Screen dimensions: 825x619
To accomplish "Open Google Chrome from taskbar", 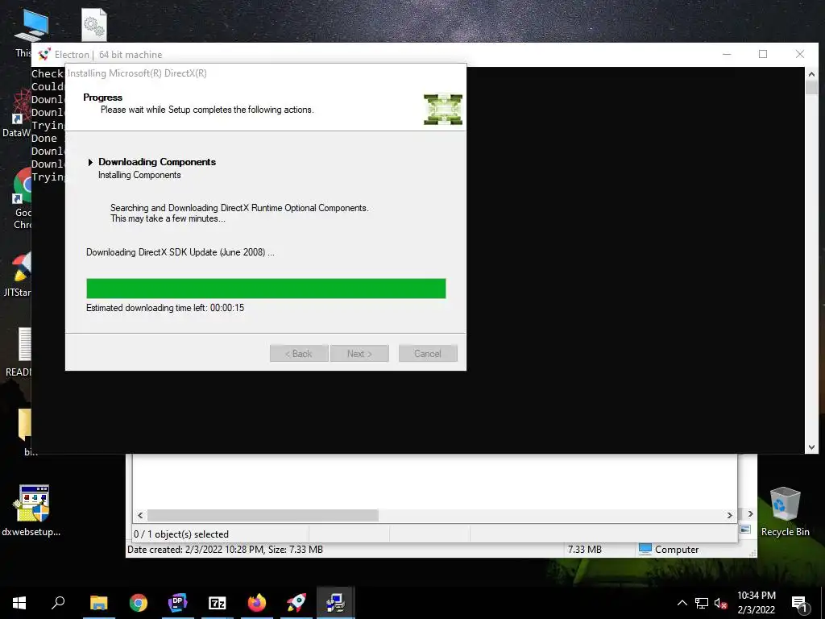I will (139, 603).
